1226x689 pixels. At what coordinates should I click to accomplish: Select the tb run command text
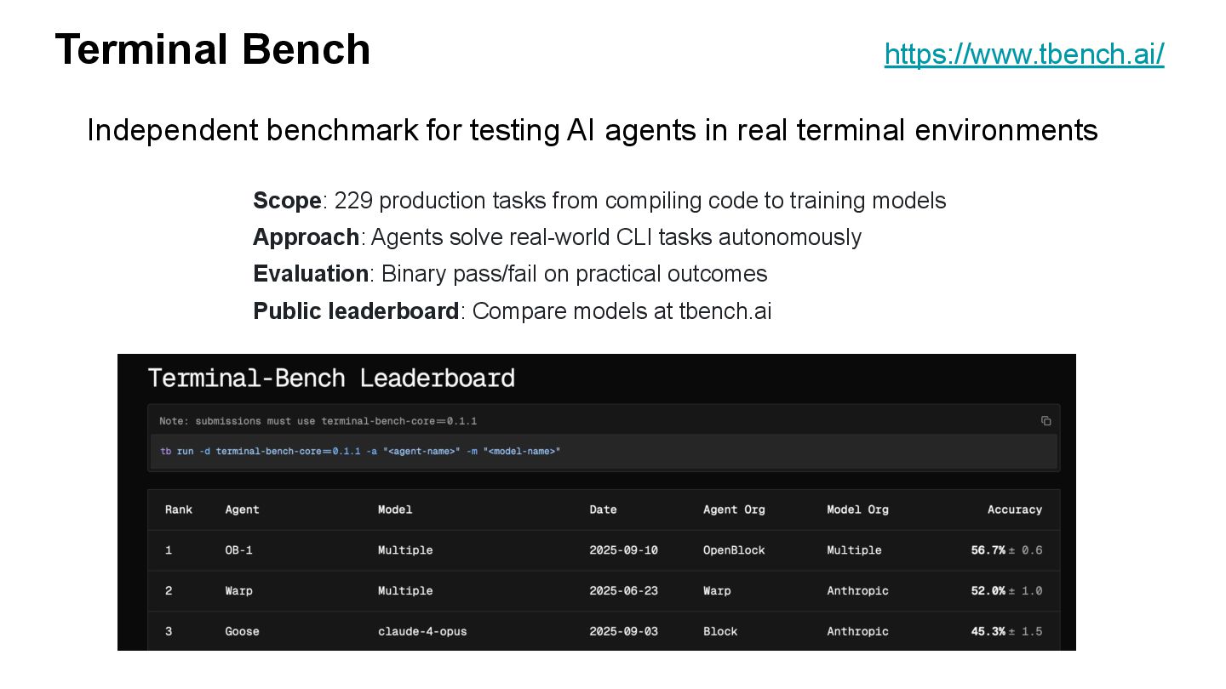pyautogui.click(x=360, y=451)
